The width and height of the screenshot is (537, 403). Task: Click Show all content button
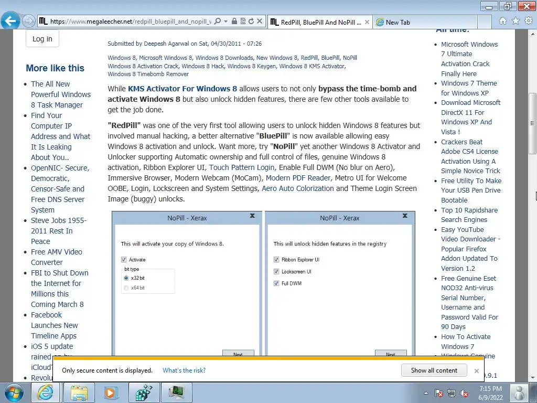[434, 370]
